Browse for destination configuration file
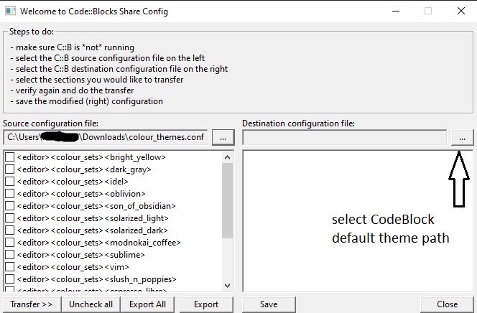Image resolution: width=477 pixels, height=313 pixels. coord(462,138)
